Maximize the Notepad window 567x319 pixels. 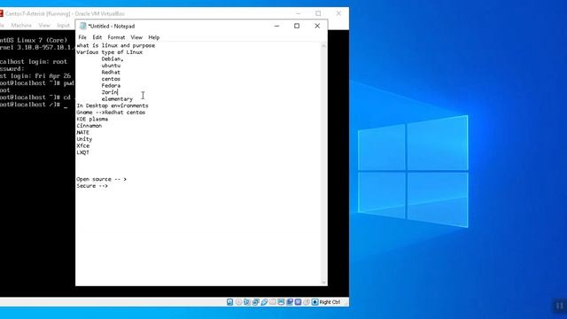(297, 26)
